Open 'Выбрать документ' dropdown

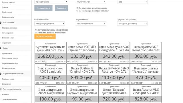132,23
